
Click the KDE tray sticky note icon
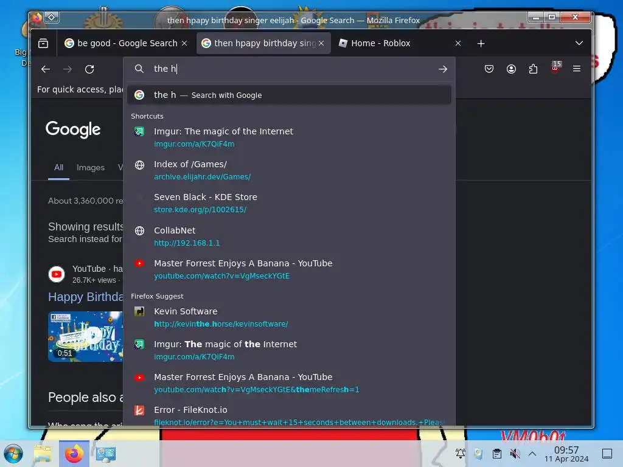tap(478, 454)
